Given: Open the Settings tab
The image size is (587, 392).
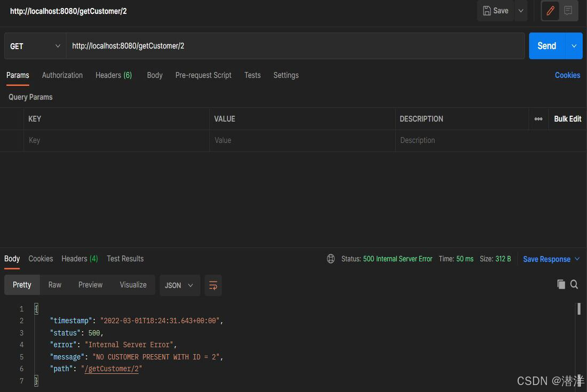Looking at the screenshot, I should click(286, 75).
